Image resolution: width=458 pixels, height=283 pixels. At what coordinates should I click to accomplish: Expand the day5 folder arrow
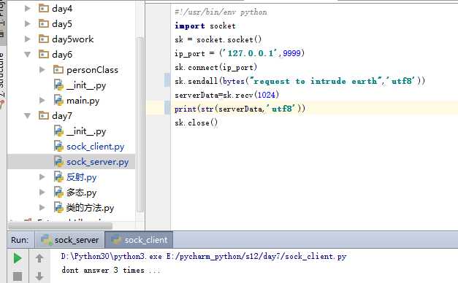tap(28, 23)
